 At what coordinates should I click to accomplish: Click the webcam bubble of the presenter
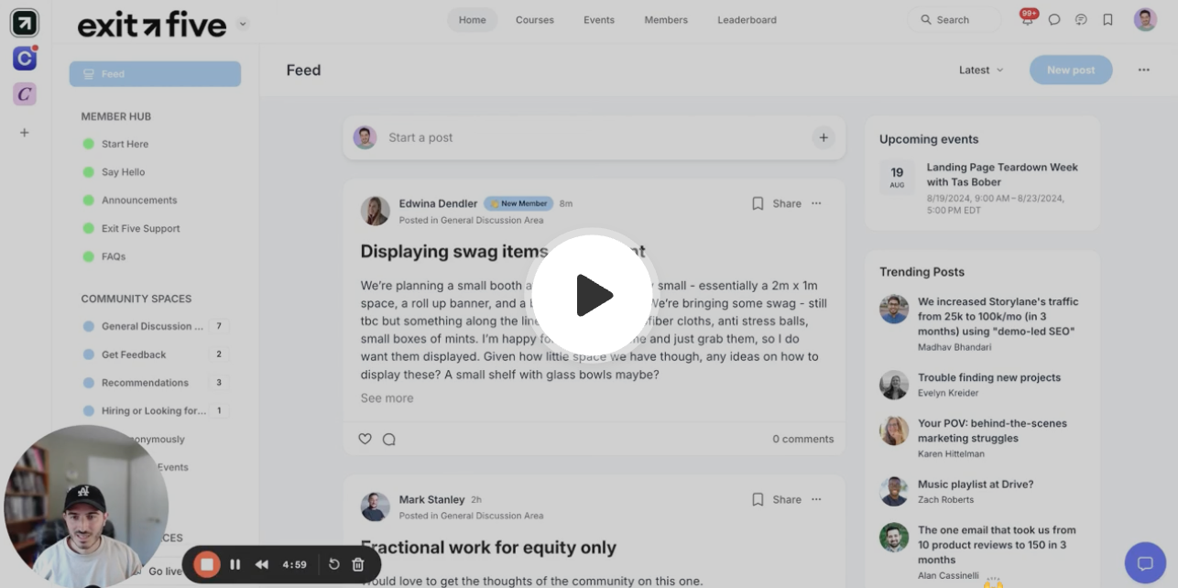click(x=86, y=506)
